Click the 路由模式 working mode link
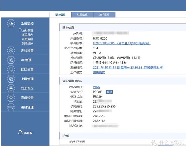This screenshot has width=186, height=148. (99, 72)
